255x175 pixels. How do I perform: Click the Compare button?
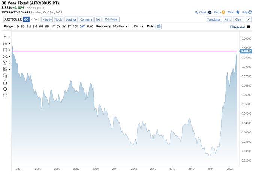coord(86,19)
